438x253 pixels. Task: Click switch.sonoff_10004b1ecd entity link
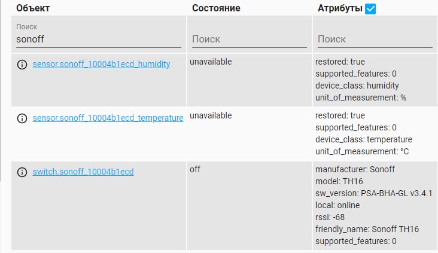(x=83, y=172)
